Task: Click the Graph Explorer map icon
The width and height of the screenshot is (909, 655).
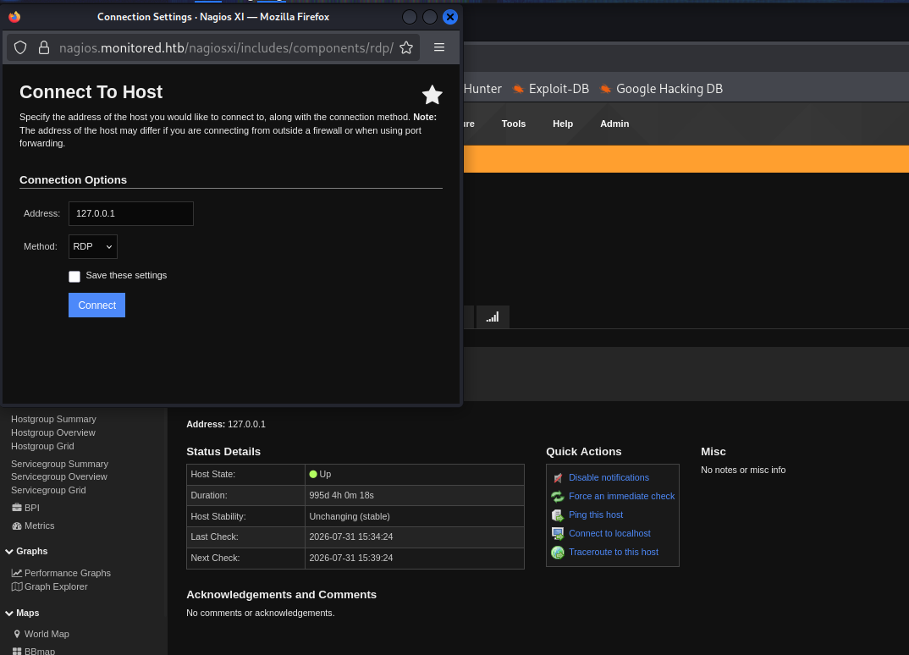Action: tap(17, 586)
